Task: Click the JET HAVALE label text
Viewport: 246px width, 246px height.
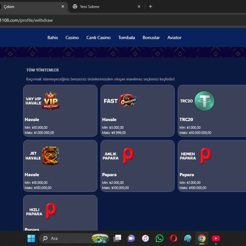Action: click(x=33, y=156)
